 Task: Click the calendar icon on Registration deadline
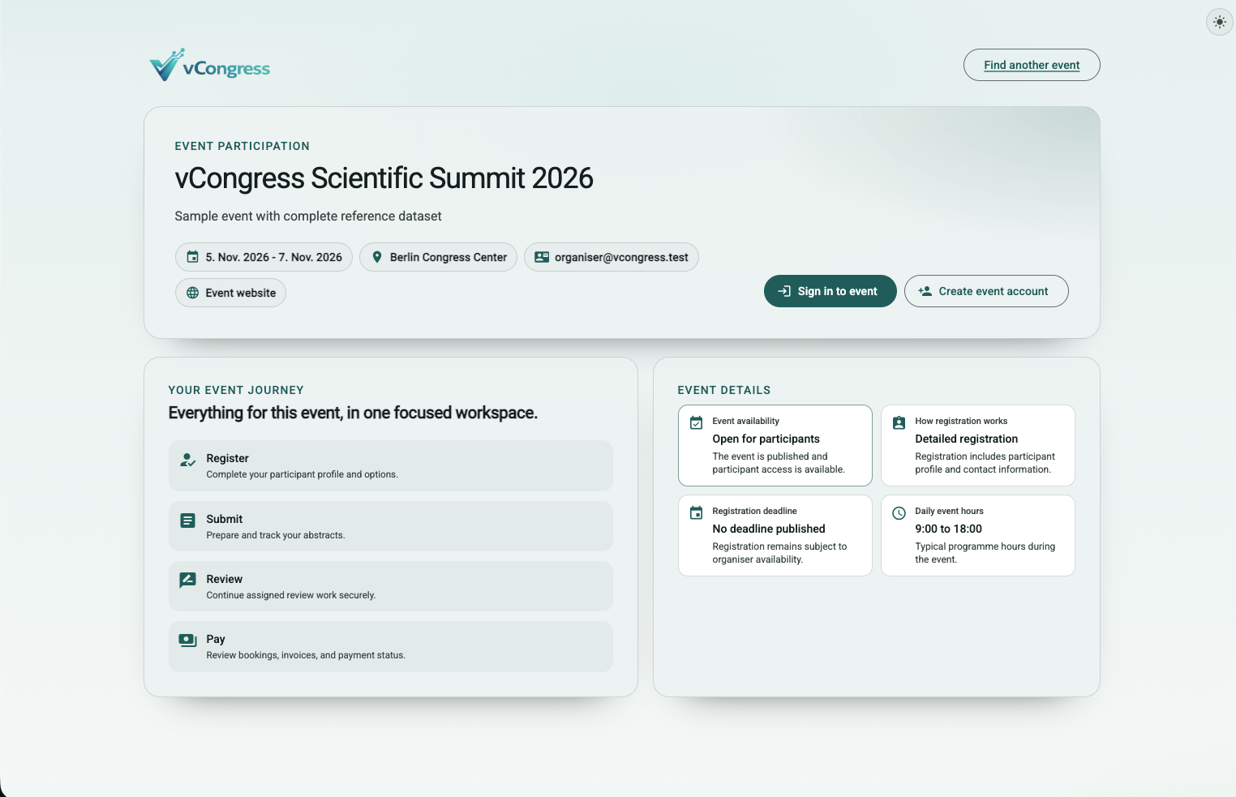(x=696, y=512)
